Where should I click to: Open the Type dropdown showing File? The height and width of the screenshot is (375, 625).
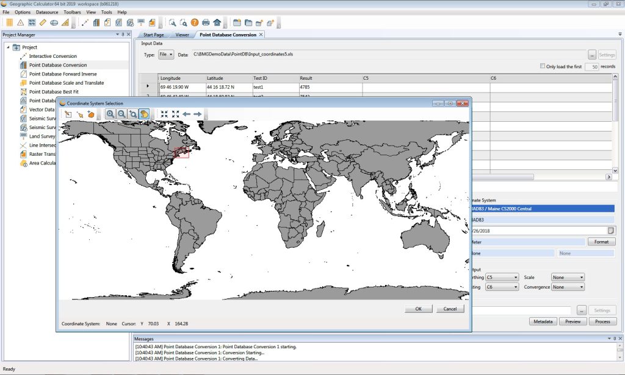pos(166,55)
